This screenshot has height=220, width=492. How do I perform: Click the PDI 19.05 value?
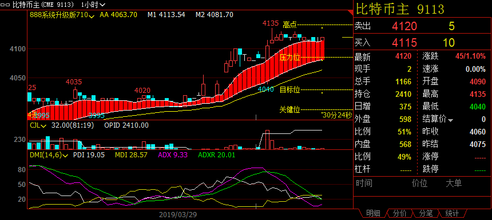[x=89, y=154]
